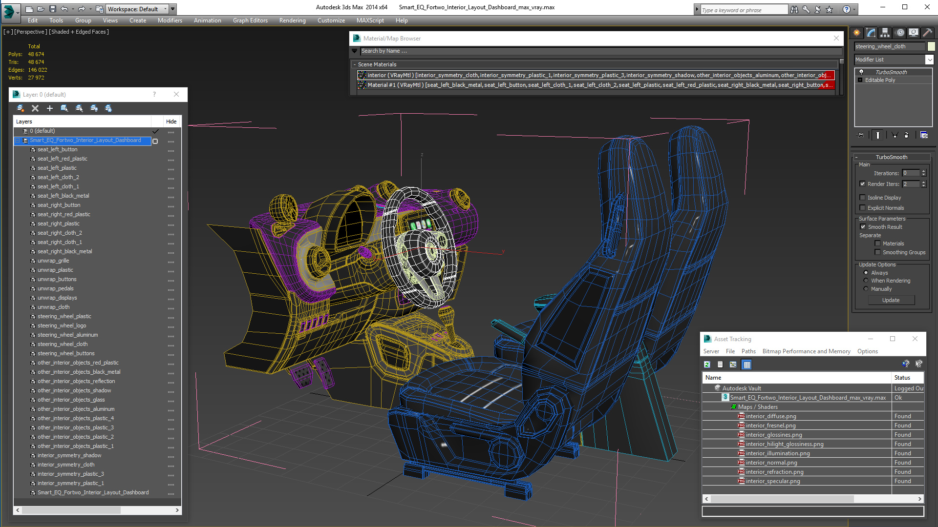Image resolution: width=938 pixels, height=527 pixels.
Task: Click Make Unique icon in modifier stack
Action: coord(895,135)
